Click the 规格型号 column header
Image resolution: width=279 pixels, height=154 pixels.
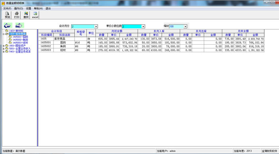click(x=81, y=33)
